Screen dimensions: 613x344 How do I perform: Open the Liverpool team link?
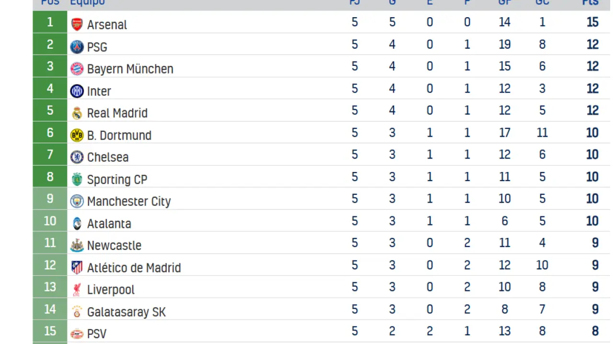pyautogui.click(x=111, y=290)
